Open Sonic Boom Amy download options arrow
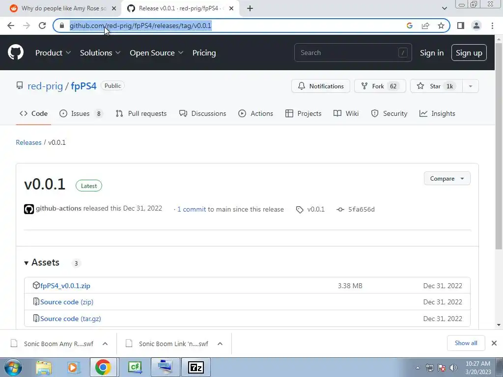The image size is (503, 377). coord(105,344)
